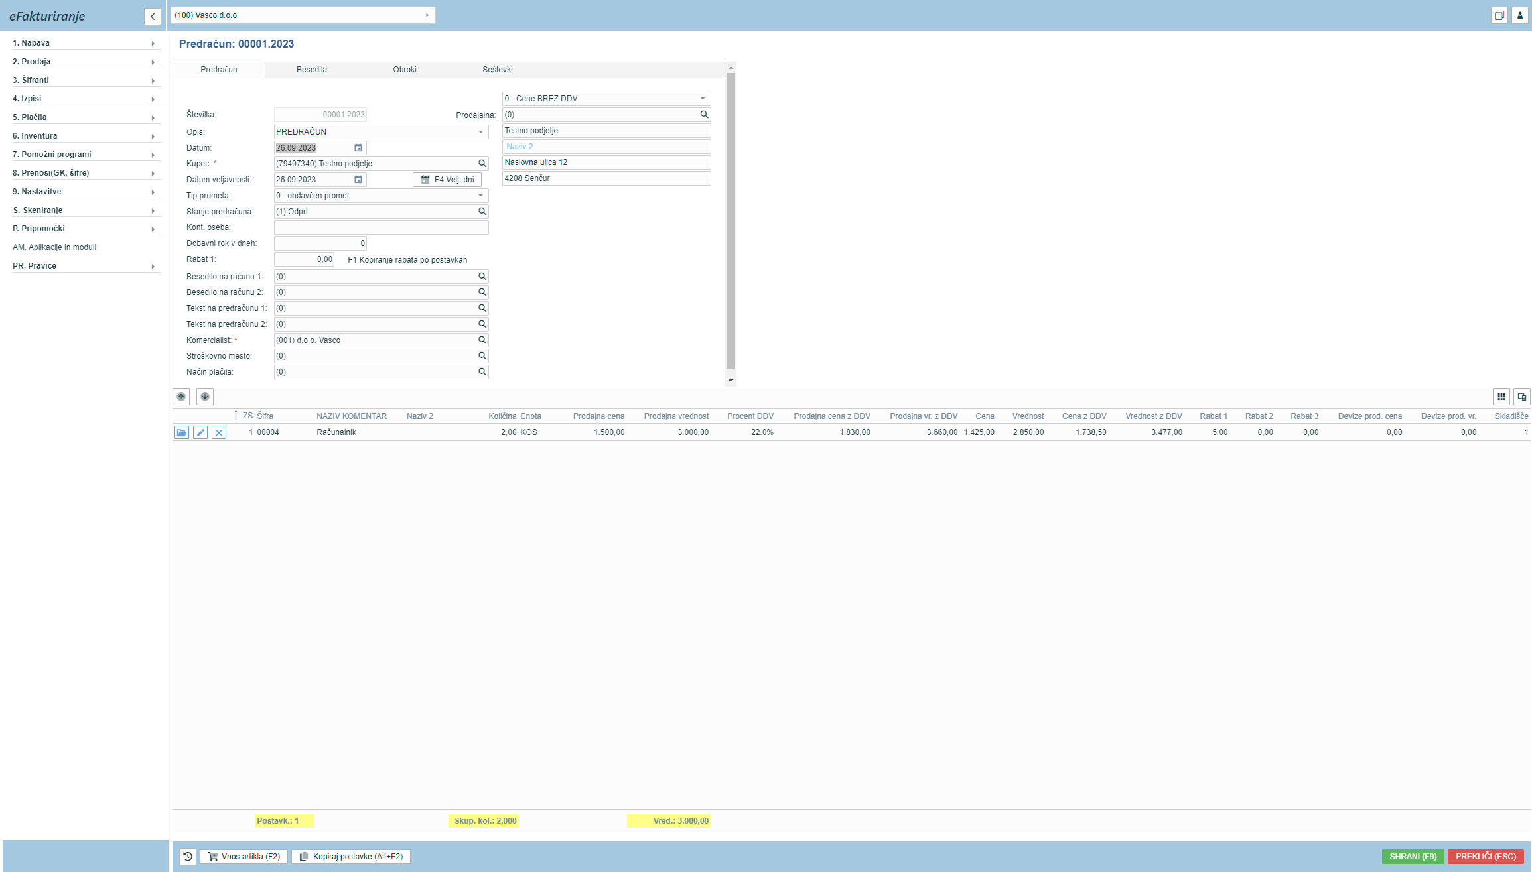
Task: Search Besedilo na računu 2 lookup
Action: point(482,292)
